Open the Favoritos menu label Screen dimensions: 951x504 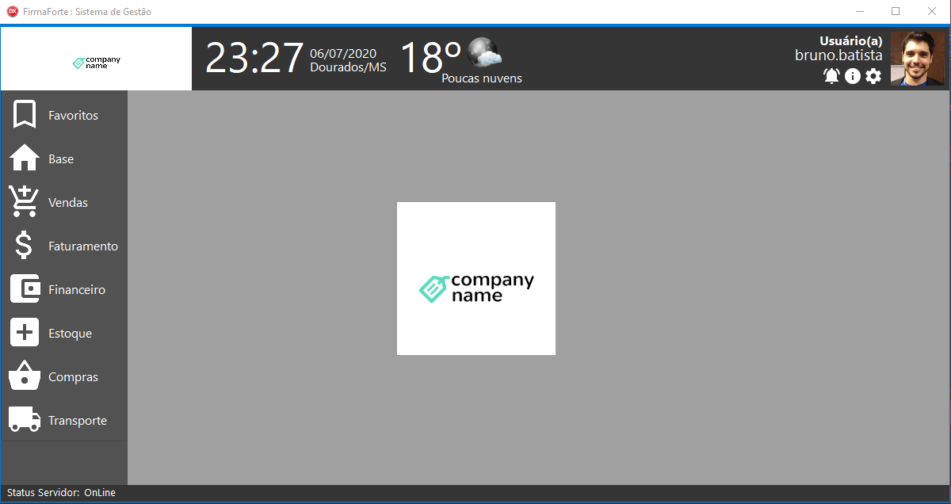click(x=73, y=116)
